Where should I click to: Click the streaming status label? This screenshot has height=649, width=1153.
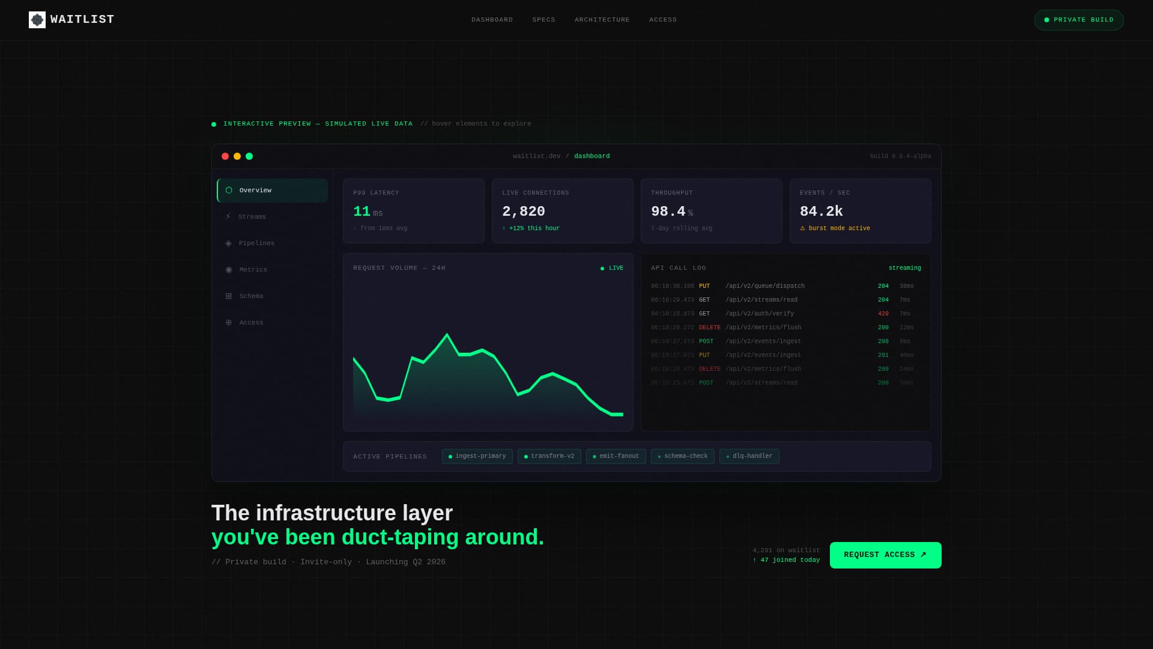point(904,269)
